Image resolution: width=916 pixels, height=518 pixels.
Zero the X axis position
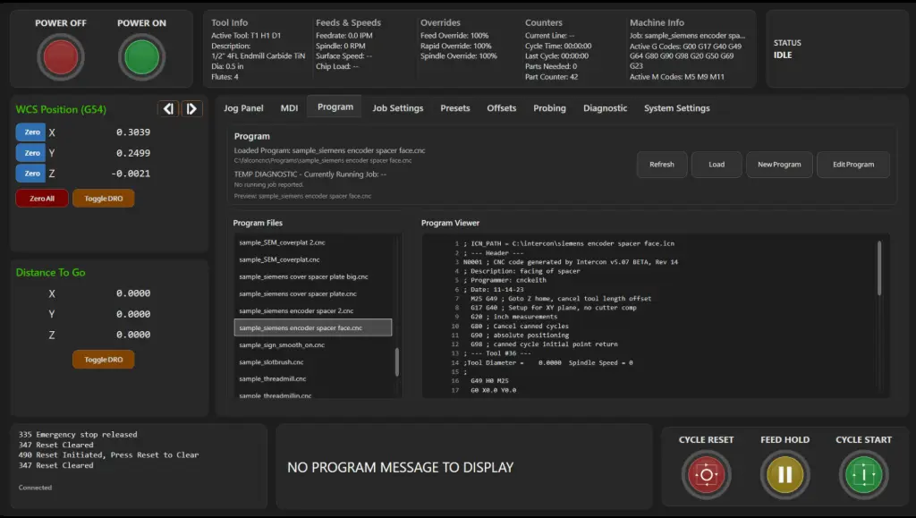pyautogui.click(x=30, y=132)
